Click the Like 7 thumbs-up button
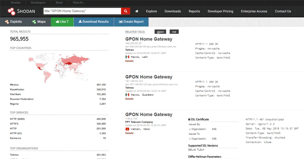 (62, 22)
